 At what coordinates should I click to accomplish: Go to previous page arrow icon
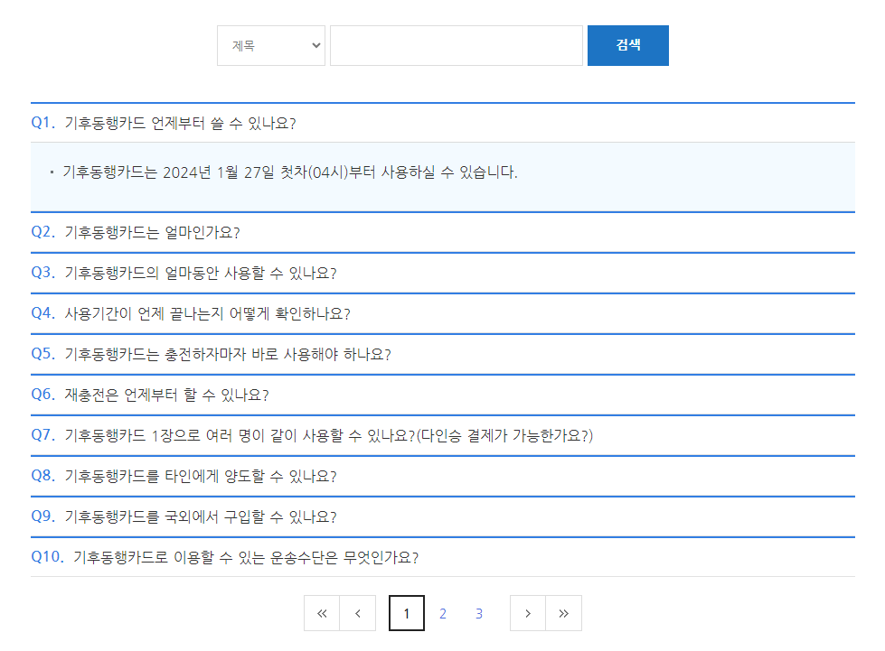pyautogui.click(x=358, y=613)
